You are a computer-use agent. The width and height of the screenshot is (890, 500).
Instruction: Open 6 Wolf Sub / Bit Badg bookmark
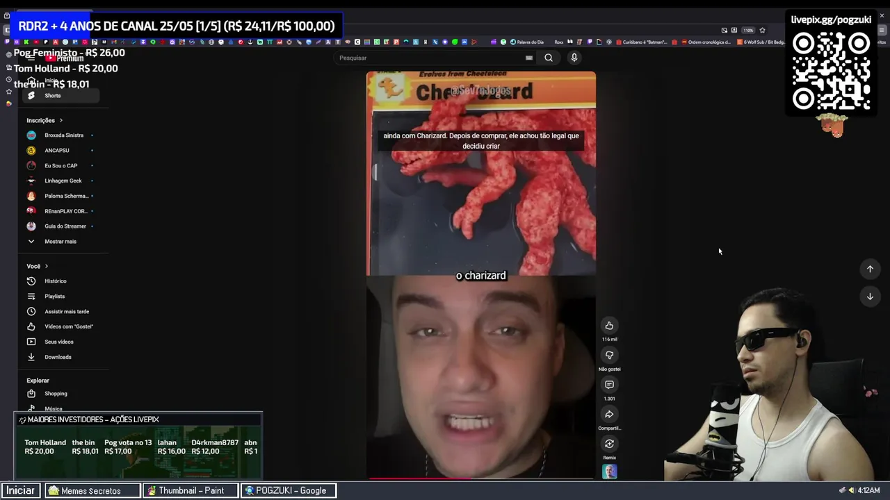(761, 42)
